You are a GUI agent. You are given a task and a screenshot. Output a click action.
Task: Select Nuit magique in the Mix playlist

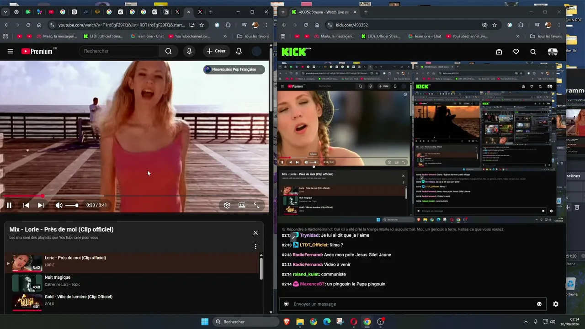pyautogui.click(x=132, y=283)
